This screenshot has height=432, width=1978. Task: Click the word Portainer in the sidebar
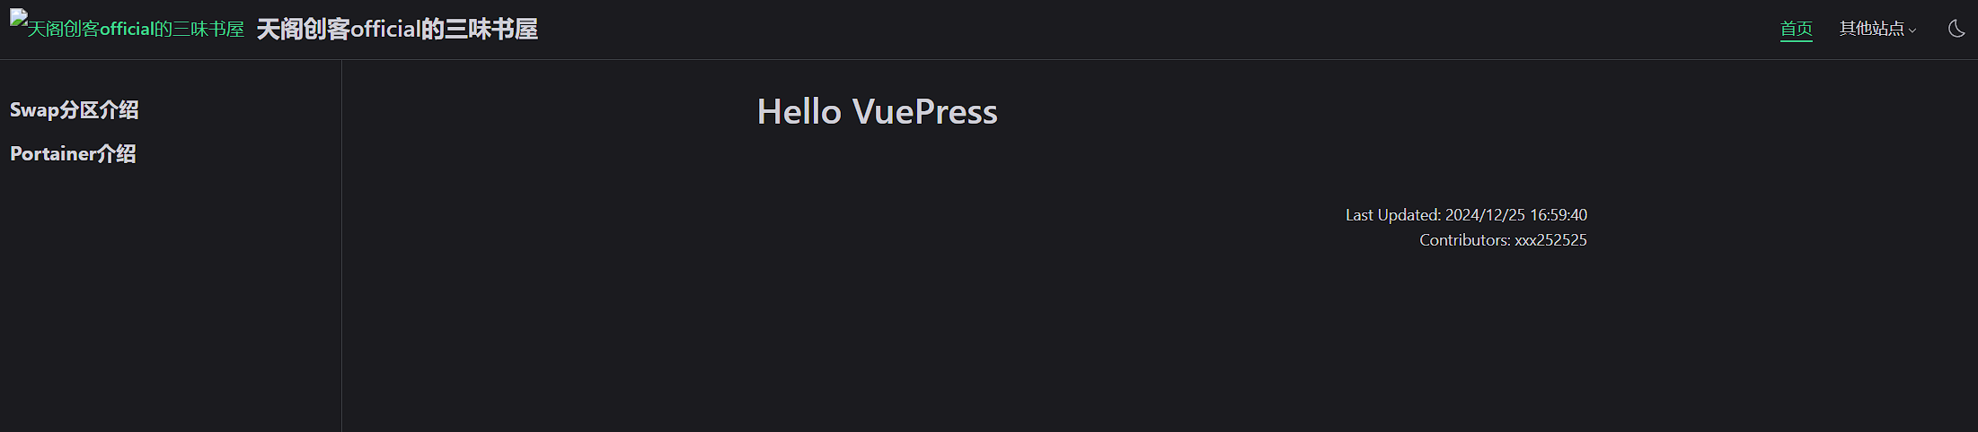tap(53, 154)
